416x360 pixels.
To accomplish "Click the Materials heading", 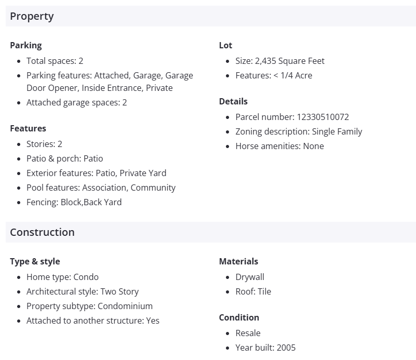I will (x=238, y=261).
